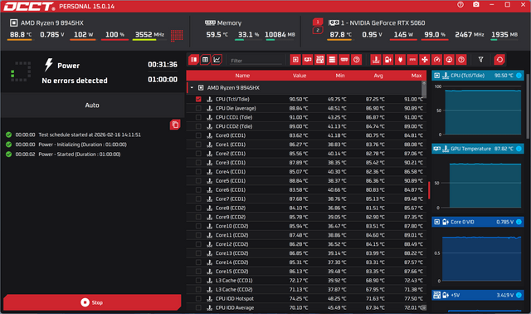Screen dimensions: 531x314
Task: Select the 'L3 Cache (CCD2)' sensor row
Action: pos(306,289)
